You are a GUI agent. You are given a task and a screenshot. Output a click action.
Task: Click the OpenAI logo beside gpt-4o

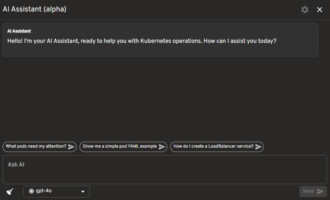[x=31, y=191]
